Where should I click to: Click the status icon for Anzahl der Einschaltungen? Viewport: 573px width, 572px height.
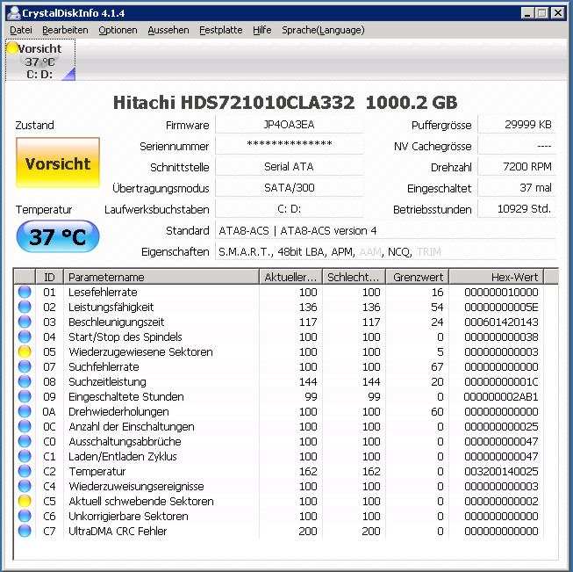(x=25, y=426)
